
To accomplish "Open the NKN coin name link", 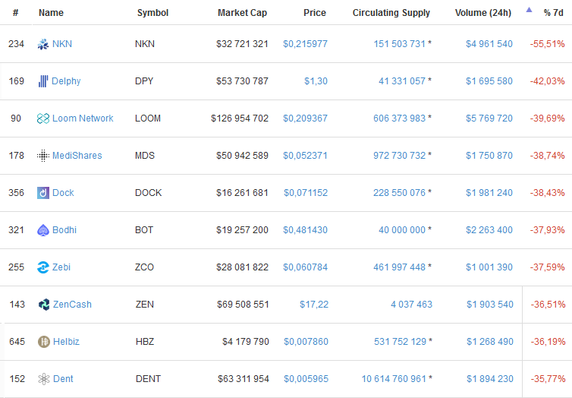I will tap(62, 44).
